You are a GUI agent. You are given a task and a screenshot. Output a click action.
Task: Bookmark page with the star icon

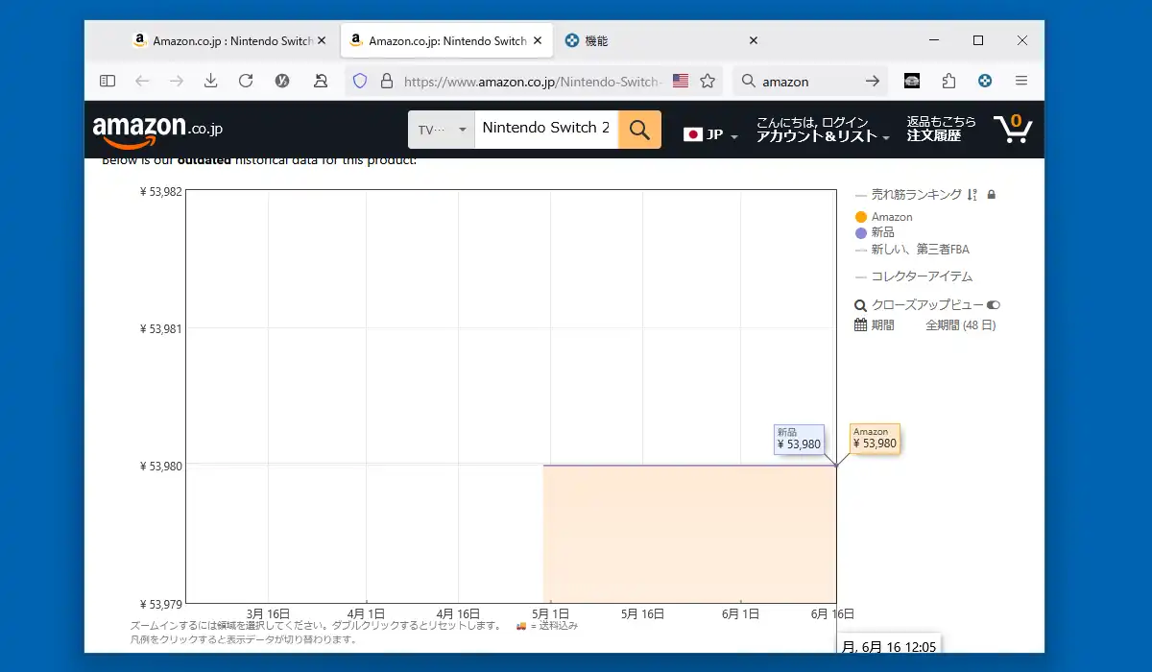pyautogui.click(x=708, y=82)
